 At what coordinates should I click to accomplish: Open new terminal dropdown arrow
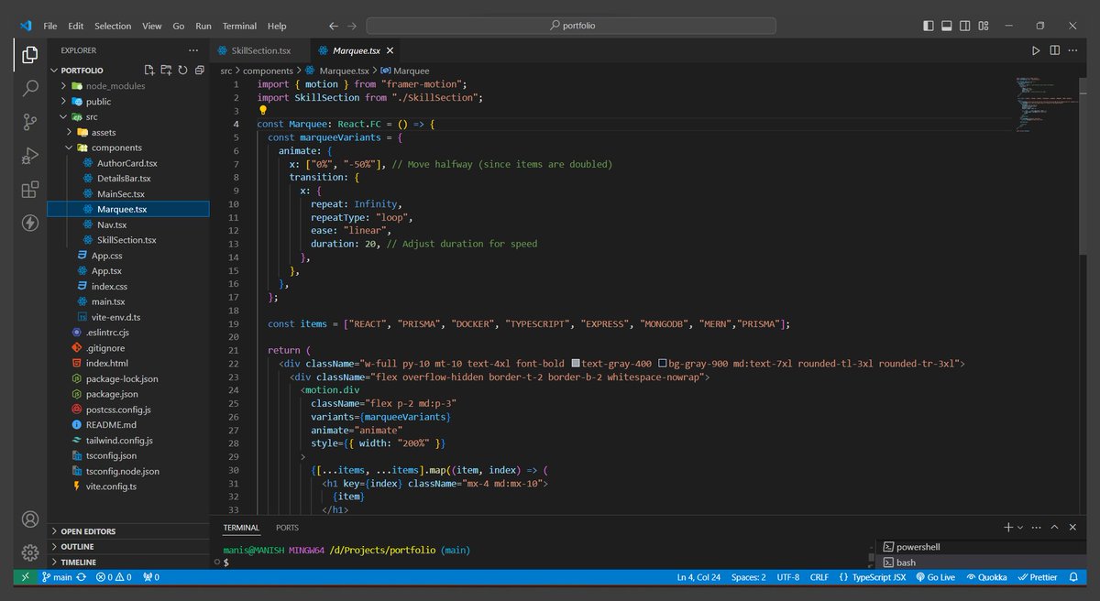[1019, 528]
